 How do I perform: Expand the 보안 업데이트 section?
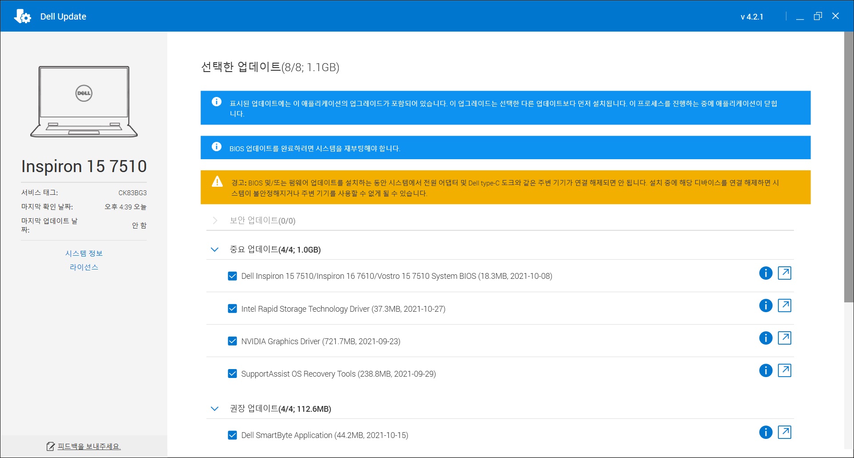[215, 221]
